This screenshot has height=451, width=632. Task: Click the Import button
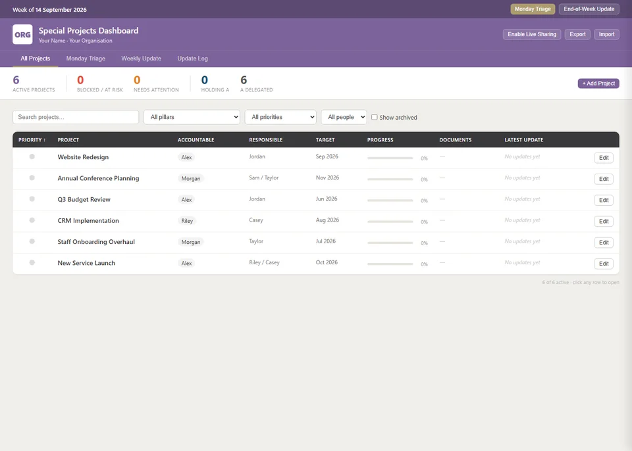coord(606,34)
